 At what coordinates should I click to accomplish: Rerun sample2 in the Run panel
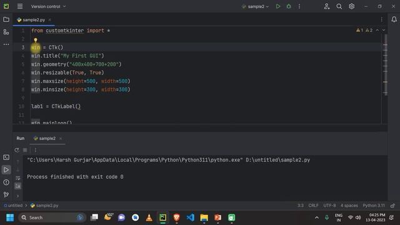[17, 150]
